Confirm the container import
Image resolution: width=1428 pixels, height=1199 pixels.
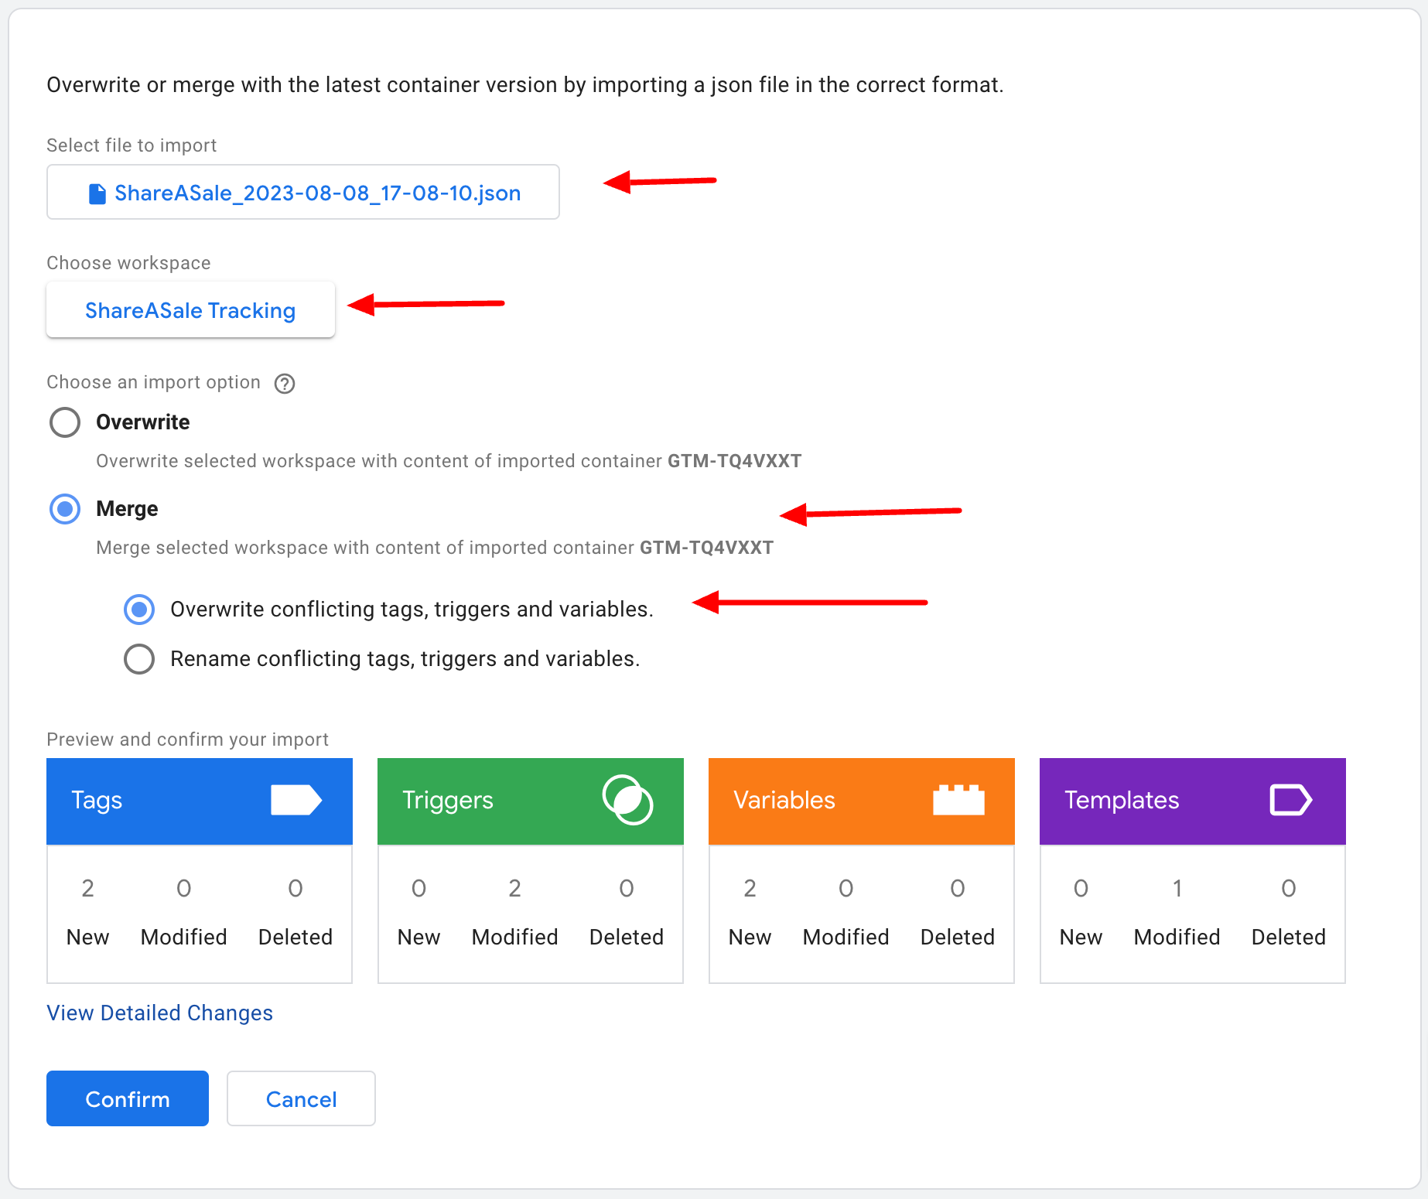[x=128, y=1098]
